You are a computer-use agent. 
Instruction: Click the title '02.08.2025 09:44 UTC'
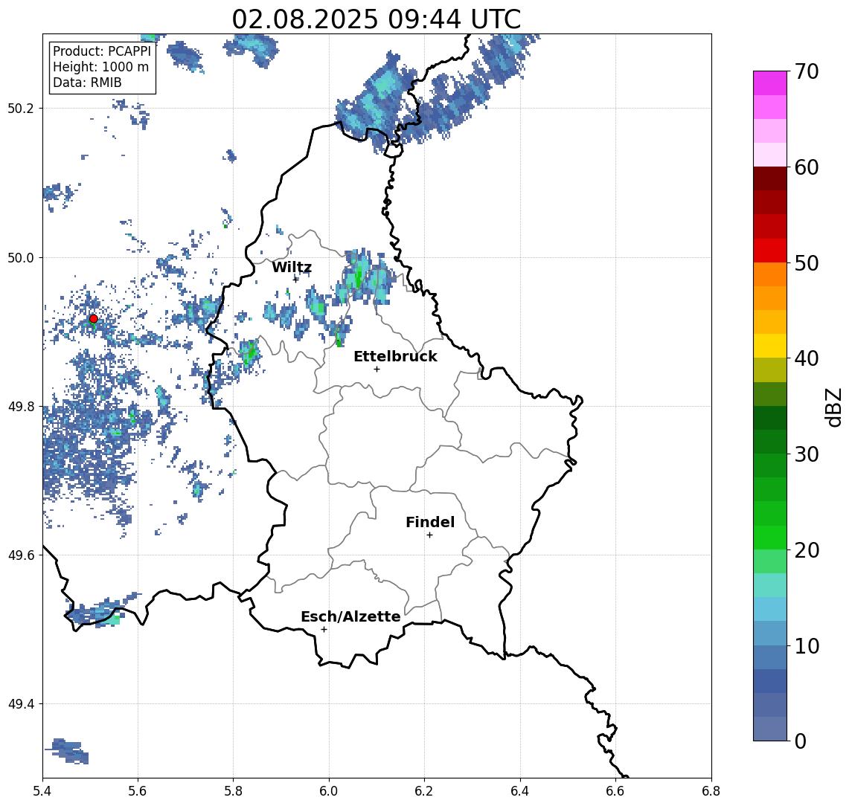tap(376, 19)
